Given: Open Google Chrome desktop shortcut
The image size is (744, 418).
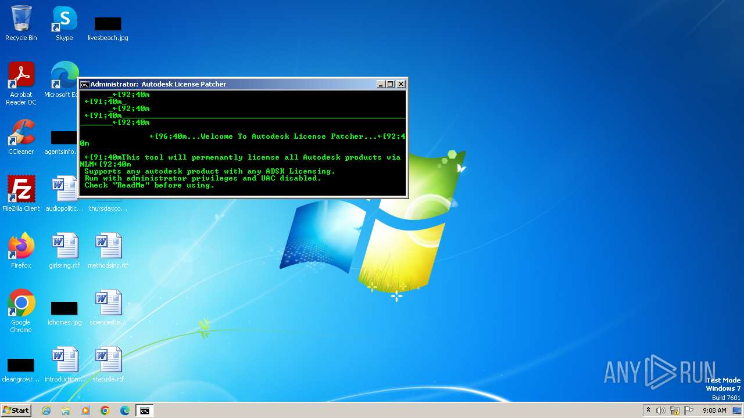Looking at the screenshot, I should coord(21,311).
